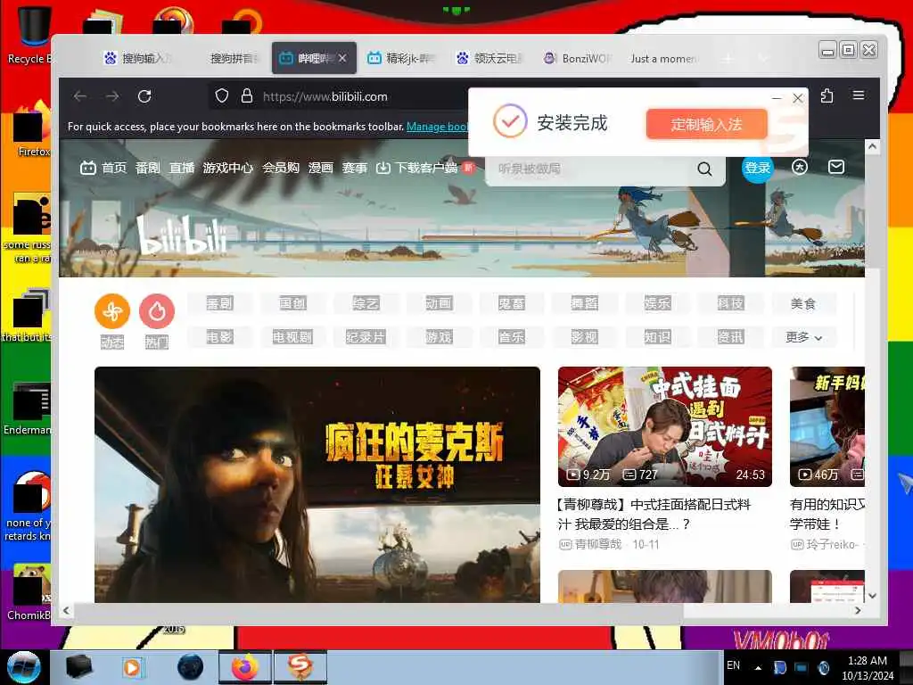The width and height of the screenshot is (913, 685).
Task: Click the bilibili search magnifier icon
Action: [x=704, y=169]
